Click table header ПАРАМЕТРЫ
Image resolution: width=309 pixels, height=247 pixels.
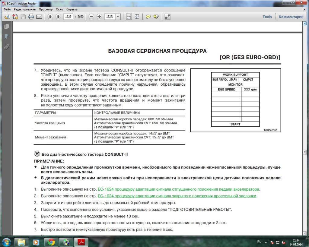tap(46, 113)
